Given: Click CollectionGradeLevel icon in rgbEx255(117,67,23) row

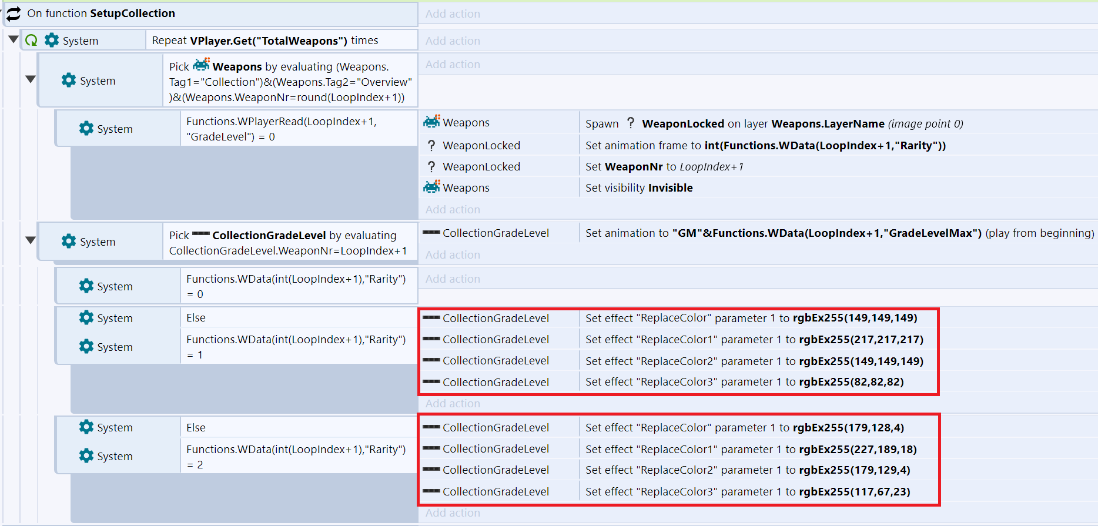Looking at the screenshot, I should click(x=431, y=491).
